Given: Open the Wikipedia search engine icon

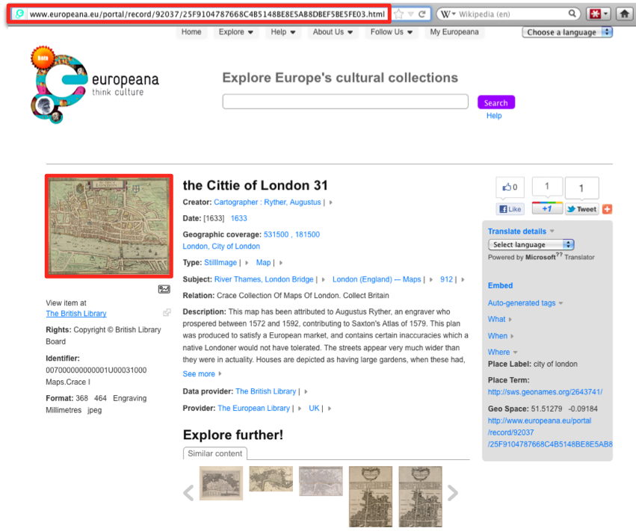Looking at the screenshot, I should 447,13.
